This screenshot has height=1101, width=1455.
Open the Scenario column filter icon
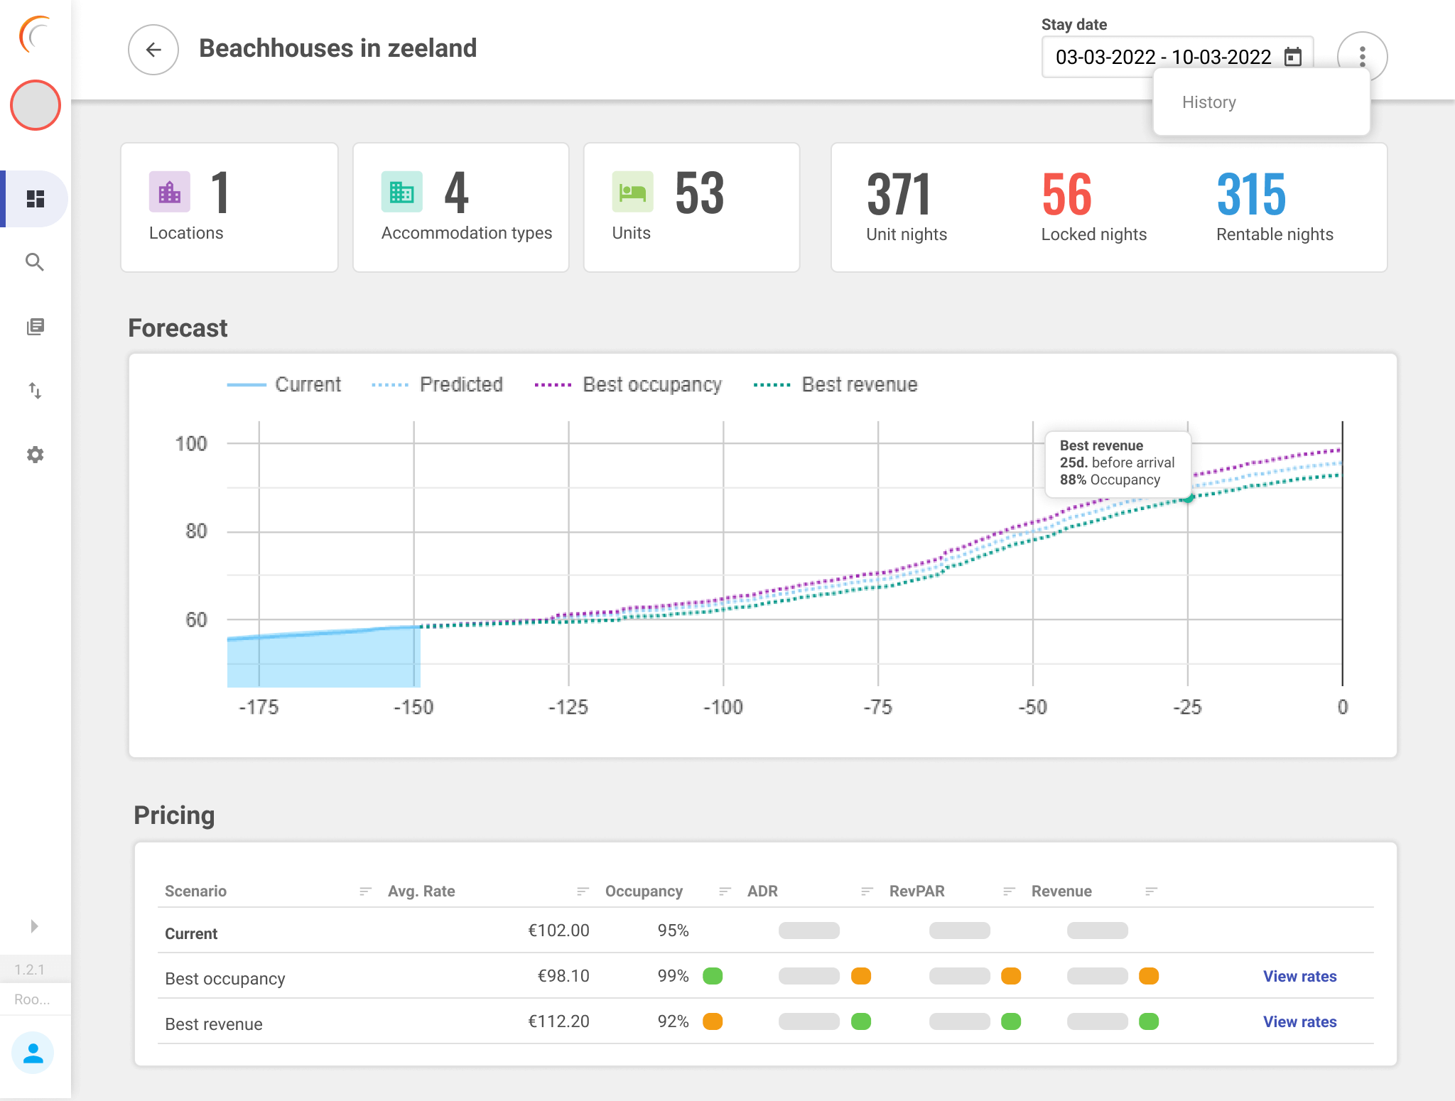(365, 891)
